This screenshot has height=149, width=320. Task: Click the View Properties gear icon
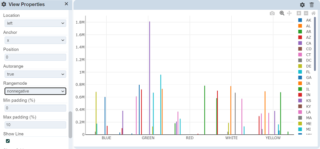pyautogui.click(x=4, y=4)
